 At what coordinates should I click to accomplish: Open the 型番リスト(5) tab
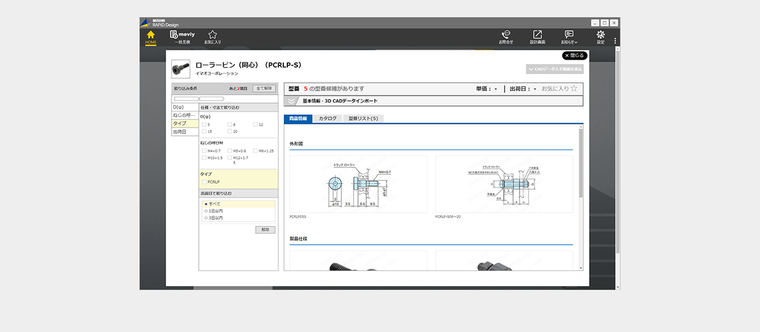[363, 119]
